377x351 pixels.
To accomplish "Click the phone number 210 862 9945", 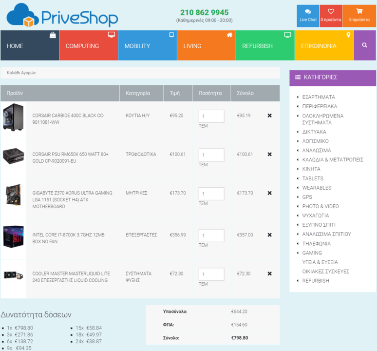I will click(x=205, y=12).
